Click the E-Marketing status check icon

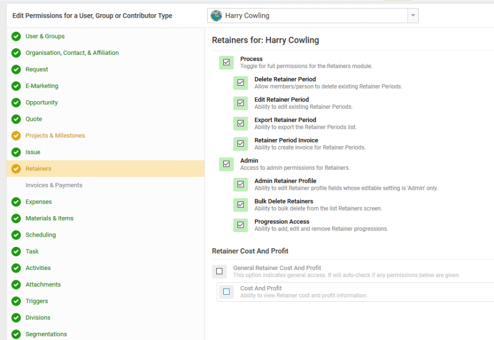click(x=16, y=86)
